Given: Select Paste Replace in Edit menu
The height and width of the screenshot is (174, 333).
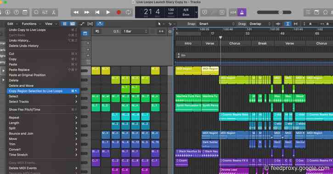Looking at the screenshot, I should pyautogui.click(x=43, y=70).
